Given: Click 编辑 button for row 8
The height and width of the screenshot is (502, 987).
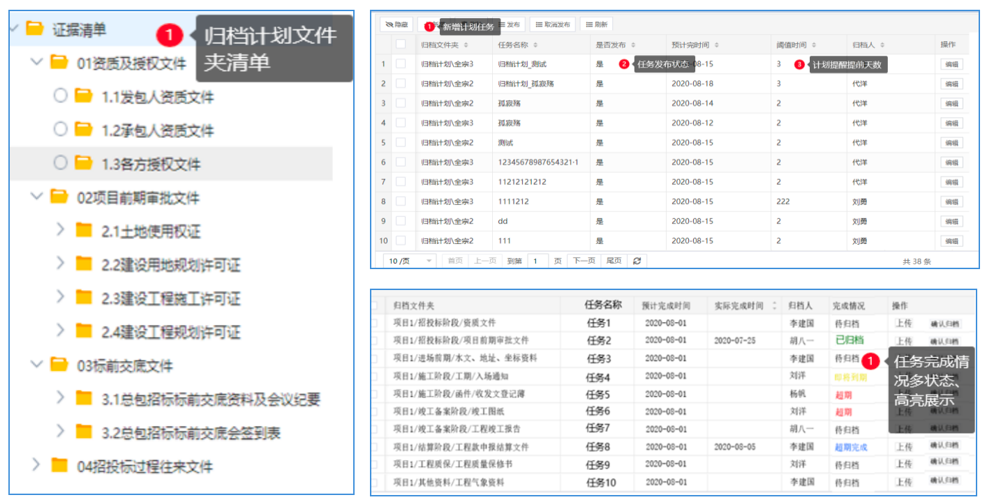Looking at the screenshot, I should pos(951,201).
